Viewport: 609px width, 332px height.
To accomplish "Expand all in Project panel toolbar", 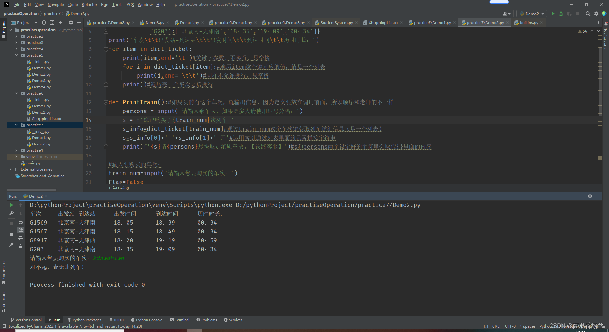I will (x=52, y=22).
